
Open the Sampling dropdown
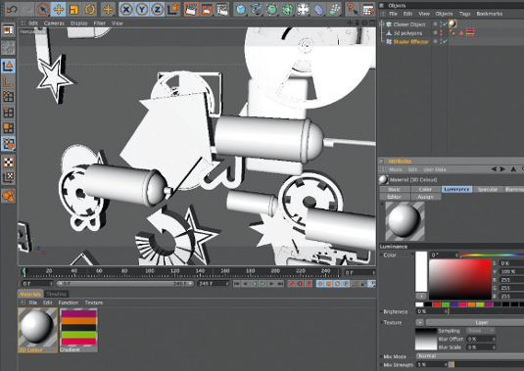(x=481, y=331)
